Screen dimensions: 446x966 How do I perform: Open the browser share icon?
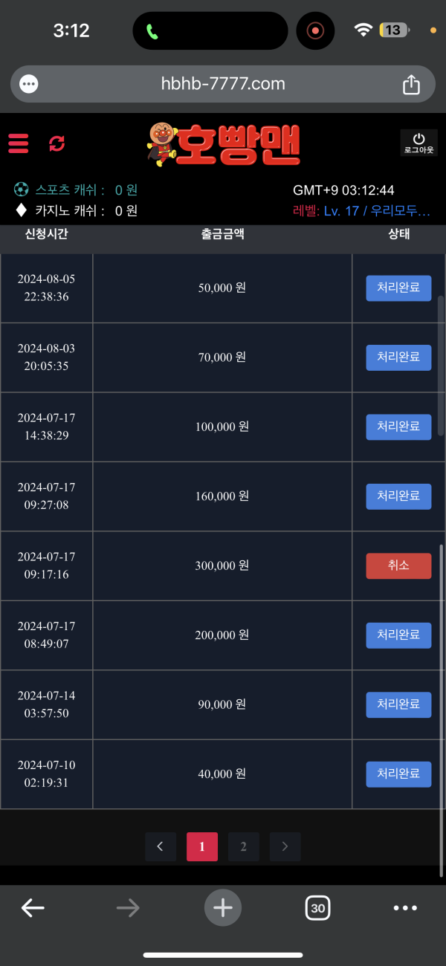tap(411, 85)
